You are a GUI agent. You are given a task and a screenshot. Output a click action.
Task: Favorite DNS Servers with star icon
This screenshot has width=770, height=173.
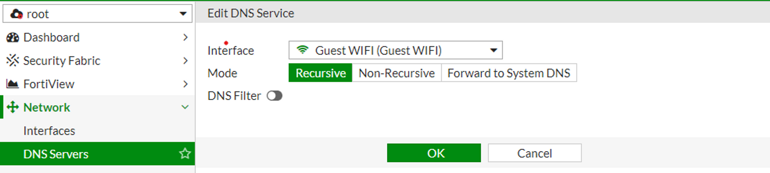(185, 154)
